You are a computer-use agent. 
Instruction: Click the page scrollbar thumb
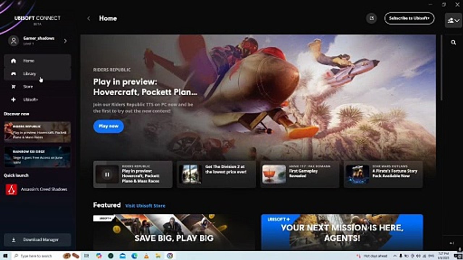point(441,68)
